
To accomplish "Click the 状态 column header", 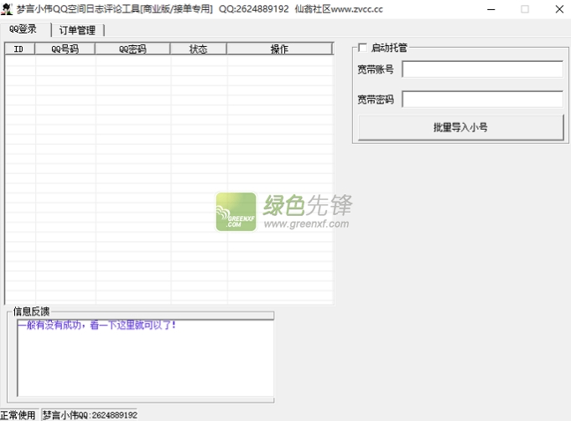I will tap(198, 49).
